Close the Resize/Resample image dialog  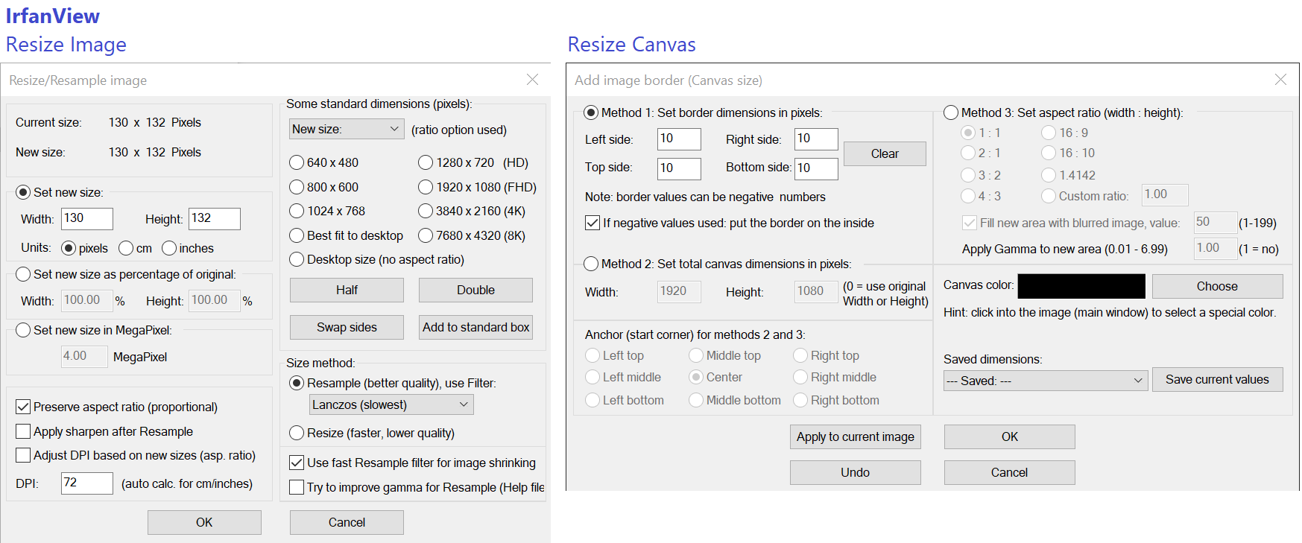click(x=532, y=80)
